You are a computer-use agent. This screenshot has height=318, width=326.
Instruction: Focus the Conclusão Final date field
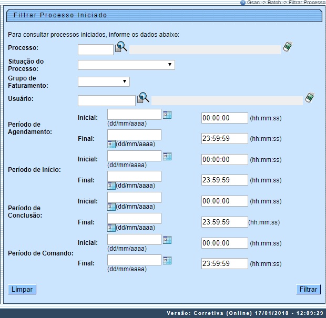pyautogui.click(x=134, y=219)
